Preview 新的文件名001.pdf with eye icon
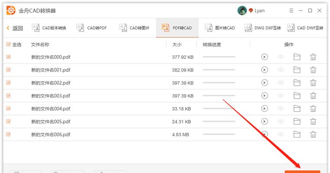The width and height of the screenshot is (330, 173). point(281,70)
